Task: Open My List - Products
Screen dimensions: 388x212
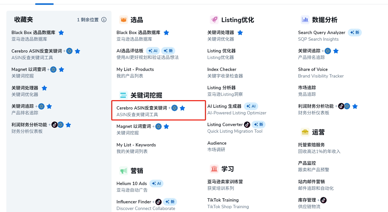Action: (135, 69)
